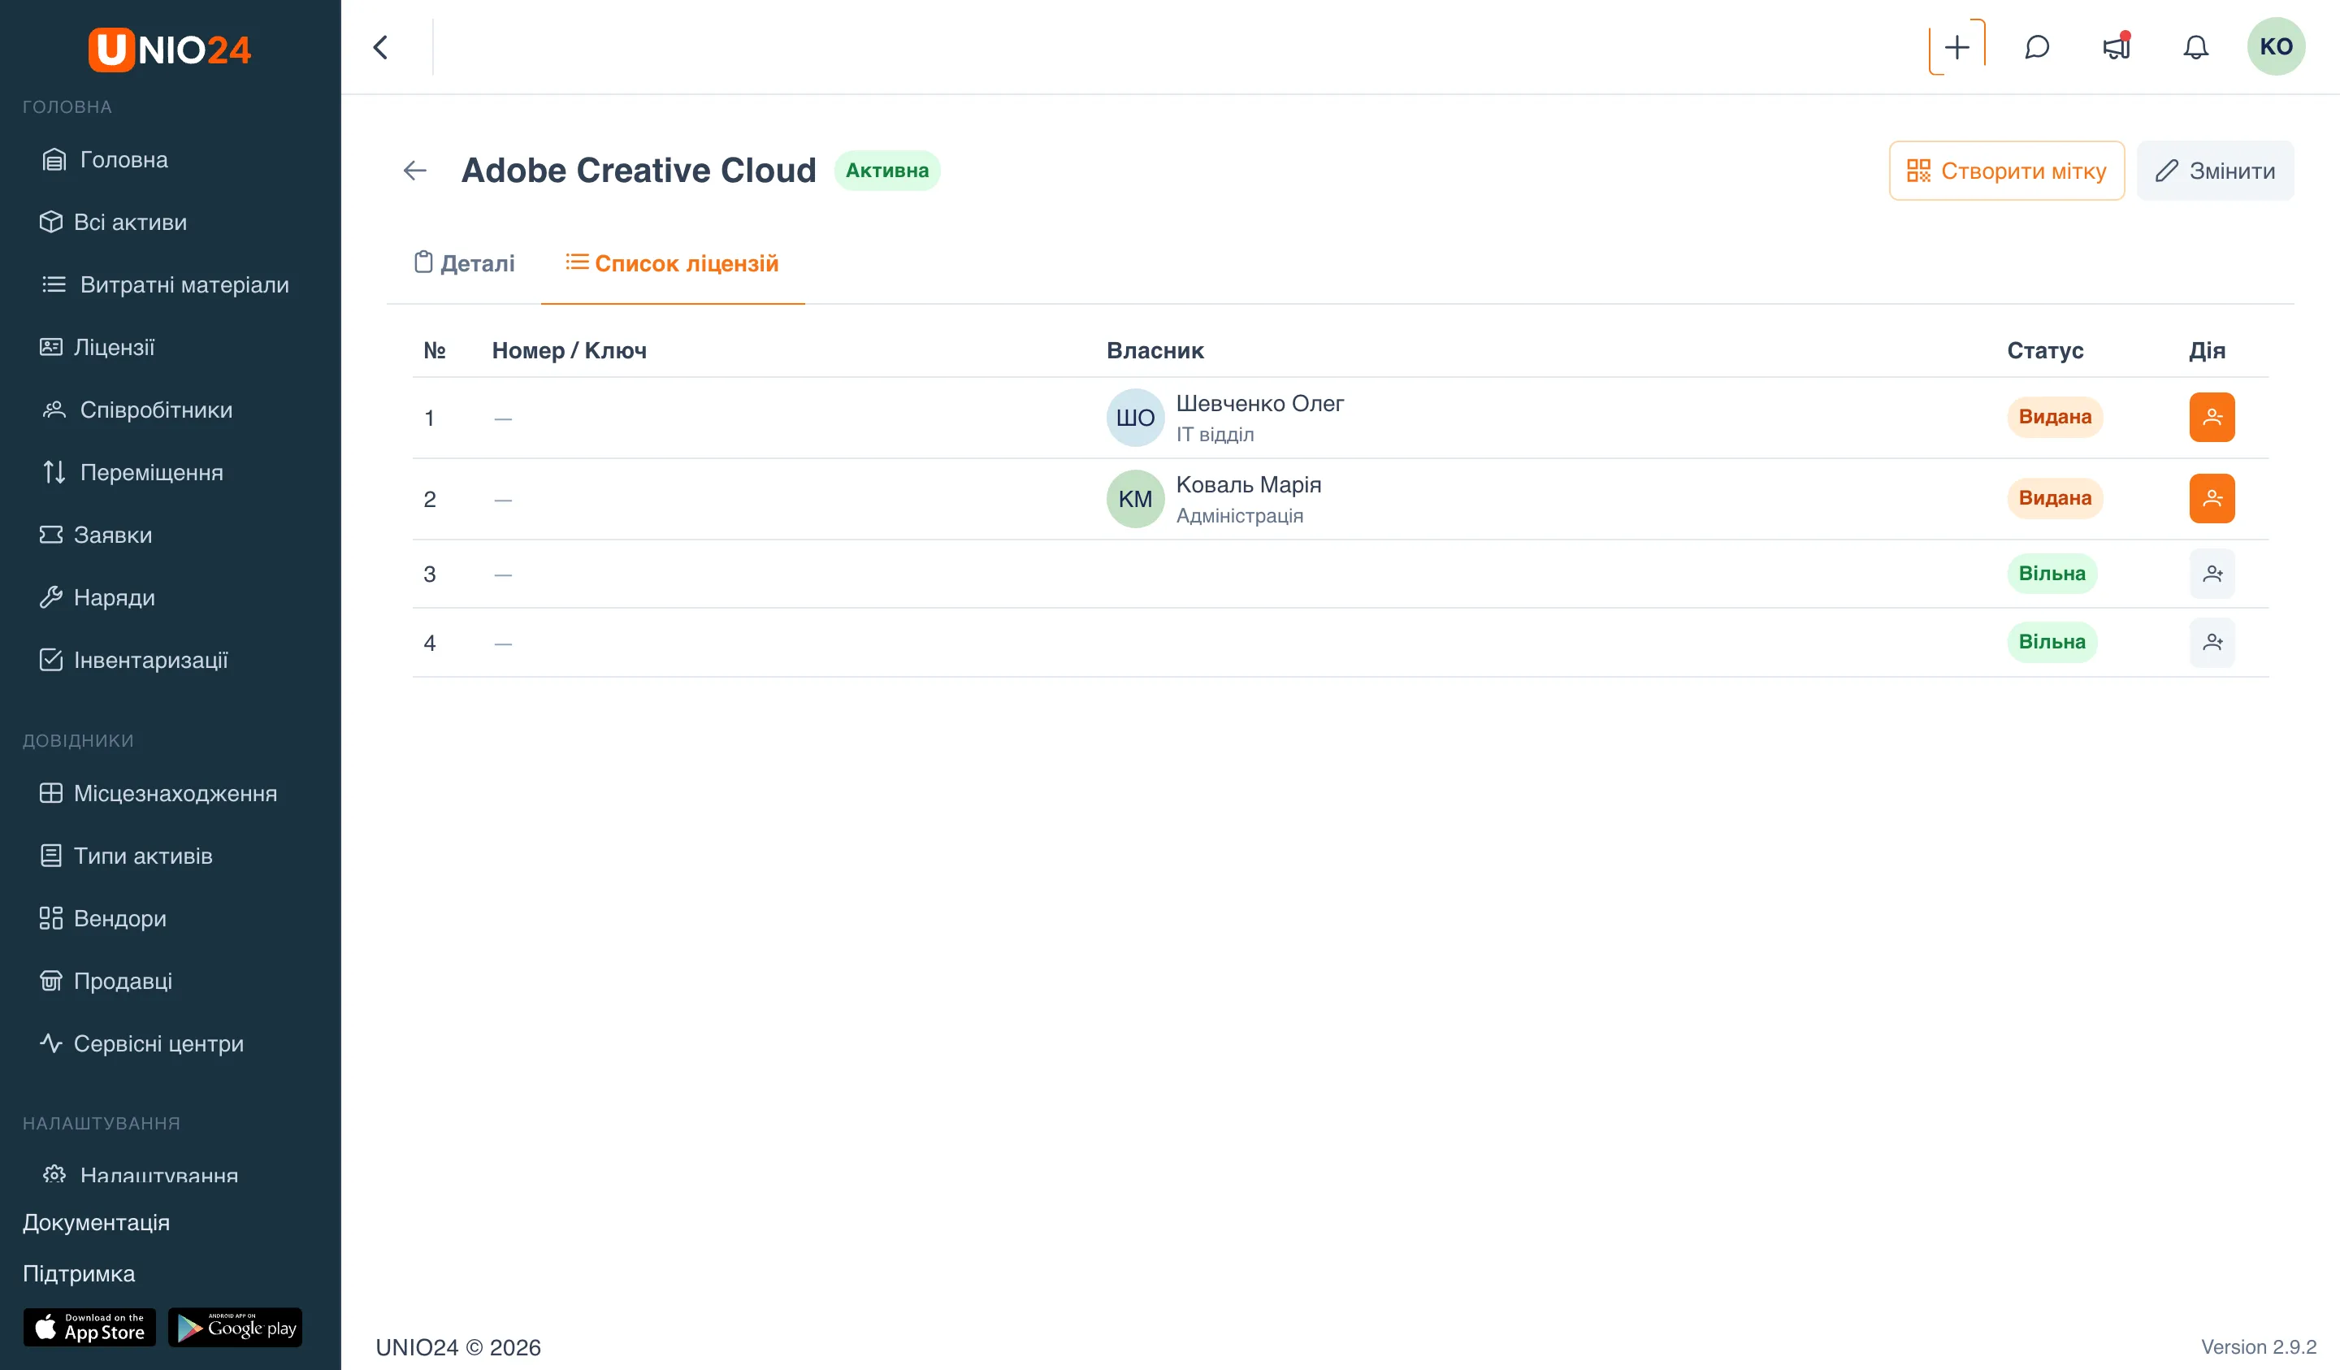Collapse the sidebar with the chevron
Image resolution: width=2340 pixels, height=1370 pixels.
click(379, 46)
